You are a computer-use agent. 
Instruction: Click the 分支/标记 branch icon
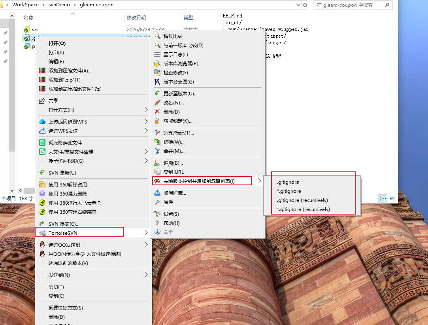158,133
